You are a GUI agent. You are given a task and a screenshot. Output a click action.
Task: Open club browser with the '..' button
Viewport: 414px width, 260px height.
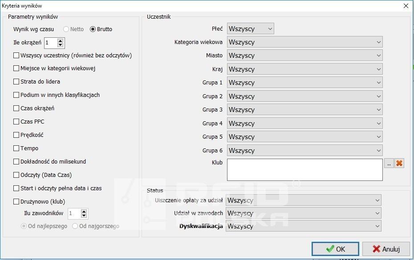pyautogui.click(x=389, y=163)
